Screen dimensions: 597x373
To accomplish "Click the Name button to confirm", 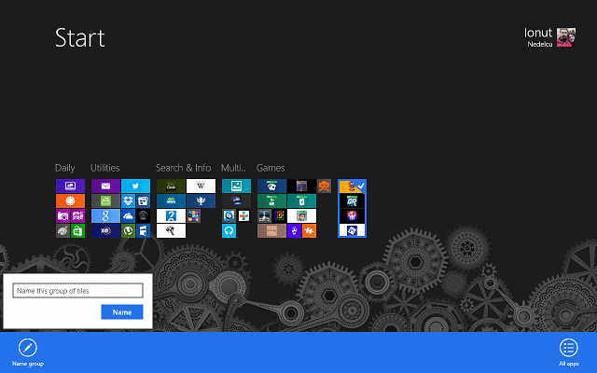I will pyautogui.click(x=122, y=312).
